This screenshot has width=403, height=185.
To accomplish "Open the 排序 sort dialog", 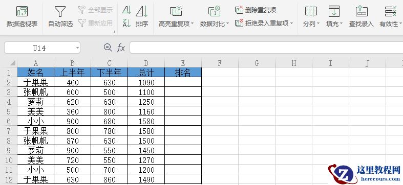I will 142,17.
